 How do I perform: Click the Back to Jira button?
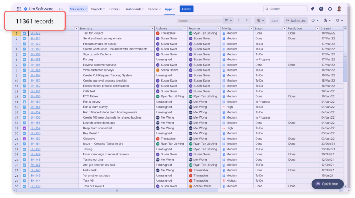pos(296,21)
